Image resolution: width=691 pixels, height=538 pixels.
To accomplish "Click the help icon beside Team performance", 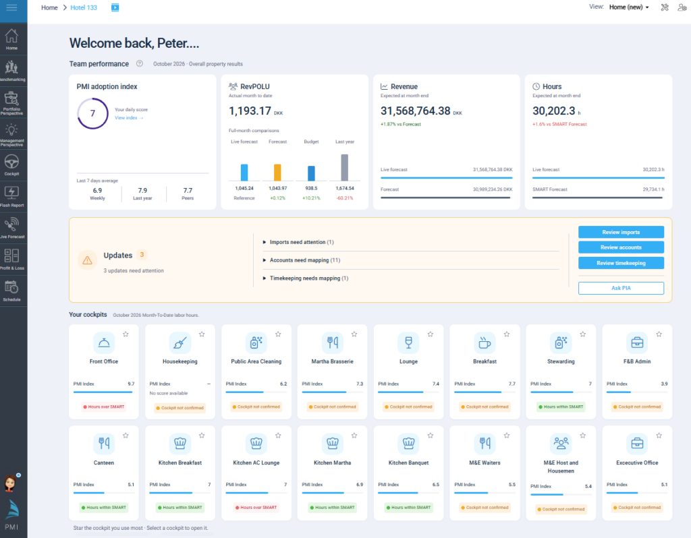I will click(x=139, y=63).
